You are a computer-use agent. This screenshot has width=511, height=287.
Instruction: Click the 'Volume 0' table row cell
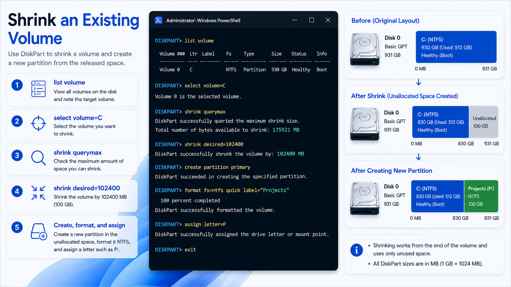pos(170,70)
